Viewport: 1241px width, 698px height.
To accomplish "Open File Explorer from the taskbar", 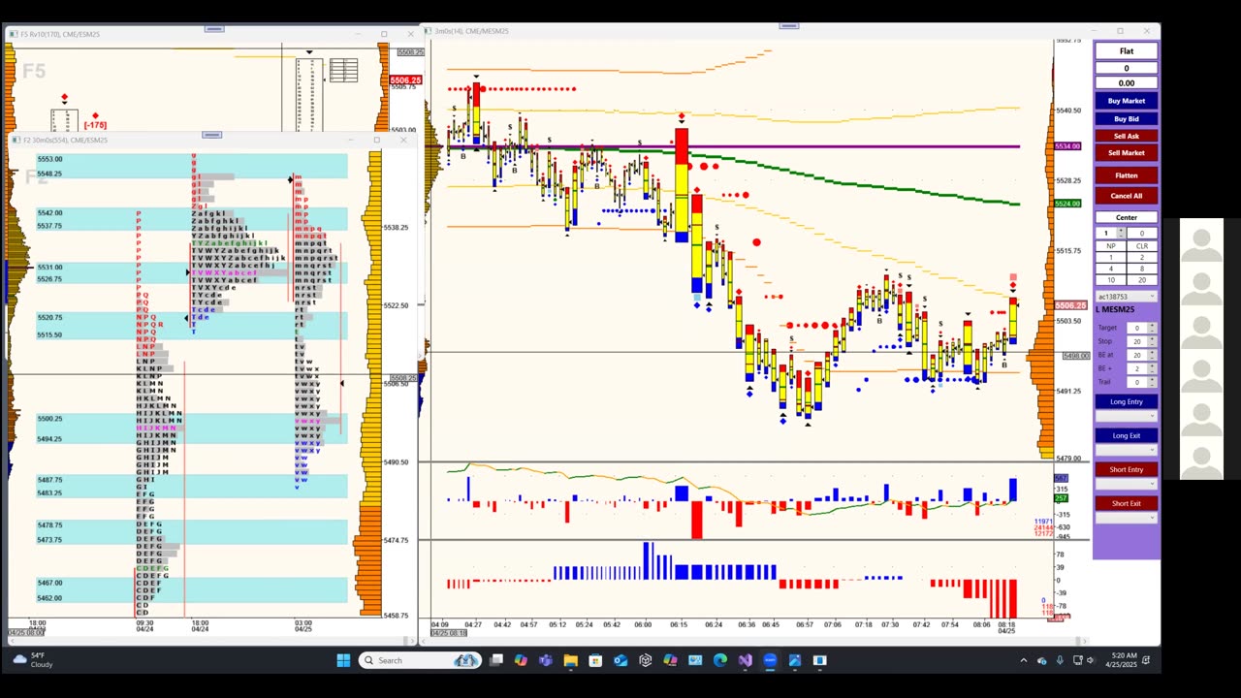I will 570,660.
